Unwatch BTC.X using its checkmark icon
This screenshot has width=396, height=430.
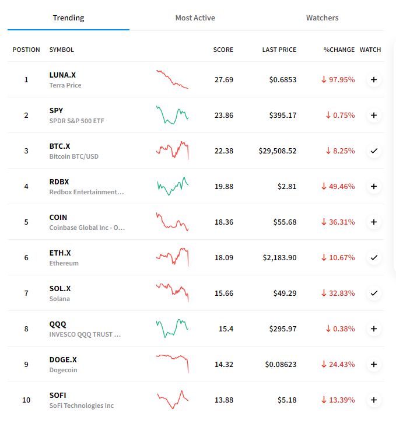point(374,151)
